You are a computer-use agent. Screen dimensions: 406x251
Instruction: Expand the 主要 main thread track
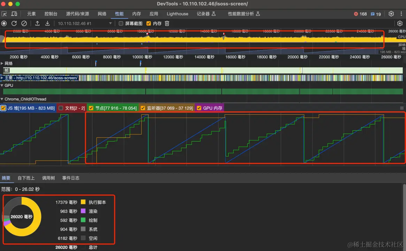[x=2, y=78]
